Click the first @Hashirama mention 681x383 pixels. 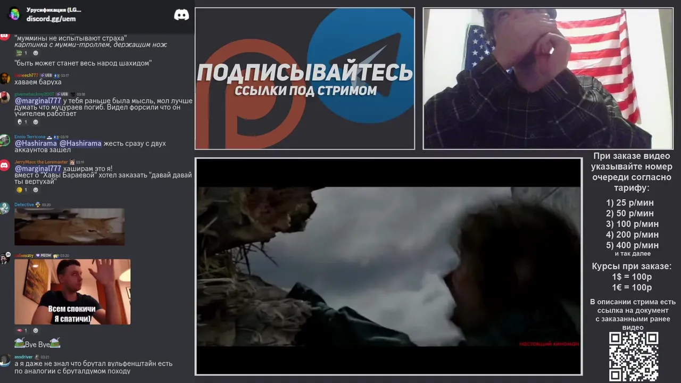pyautogui.click(x=36, y=144)
